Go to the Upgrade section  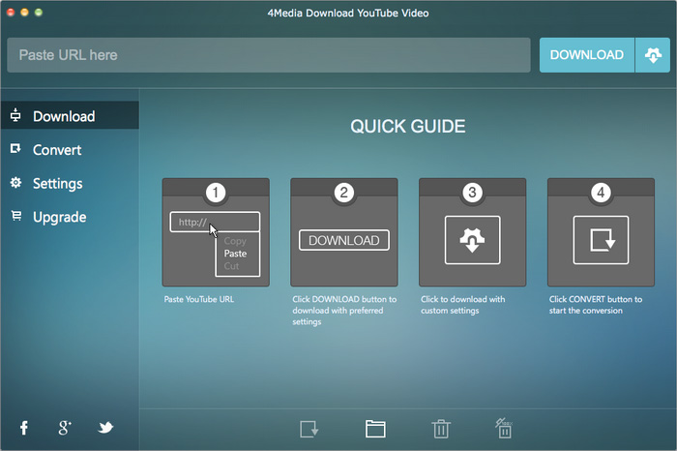[x=59, y=217]
